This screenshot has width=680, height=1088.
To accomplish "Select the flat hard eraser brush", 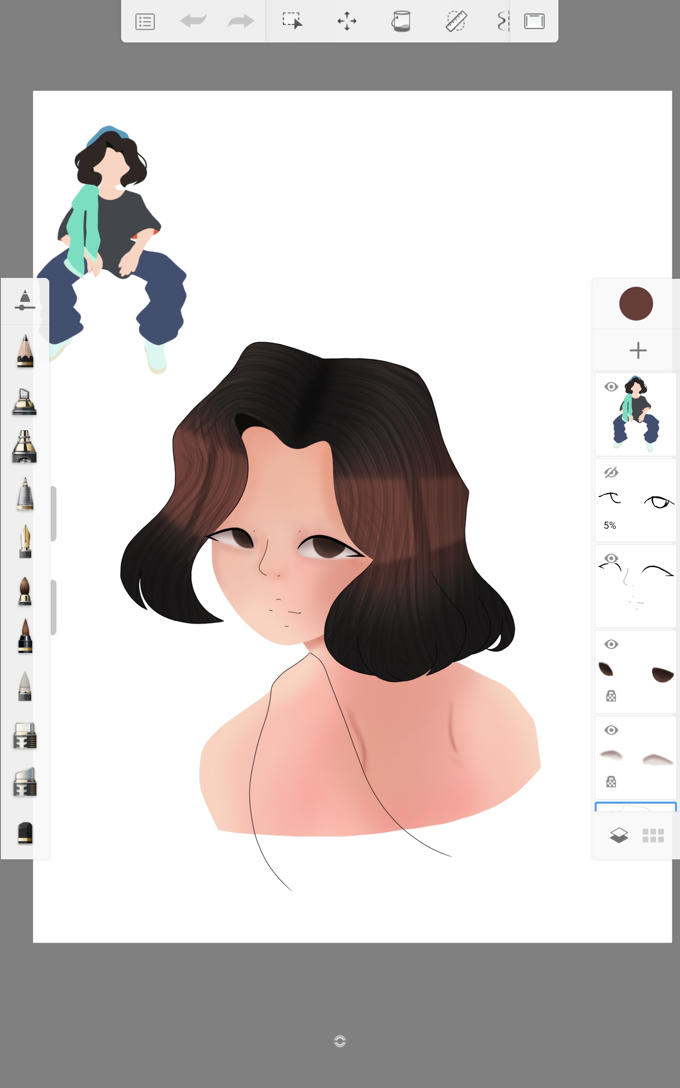I will [25, 735].
